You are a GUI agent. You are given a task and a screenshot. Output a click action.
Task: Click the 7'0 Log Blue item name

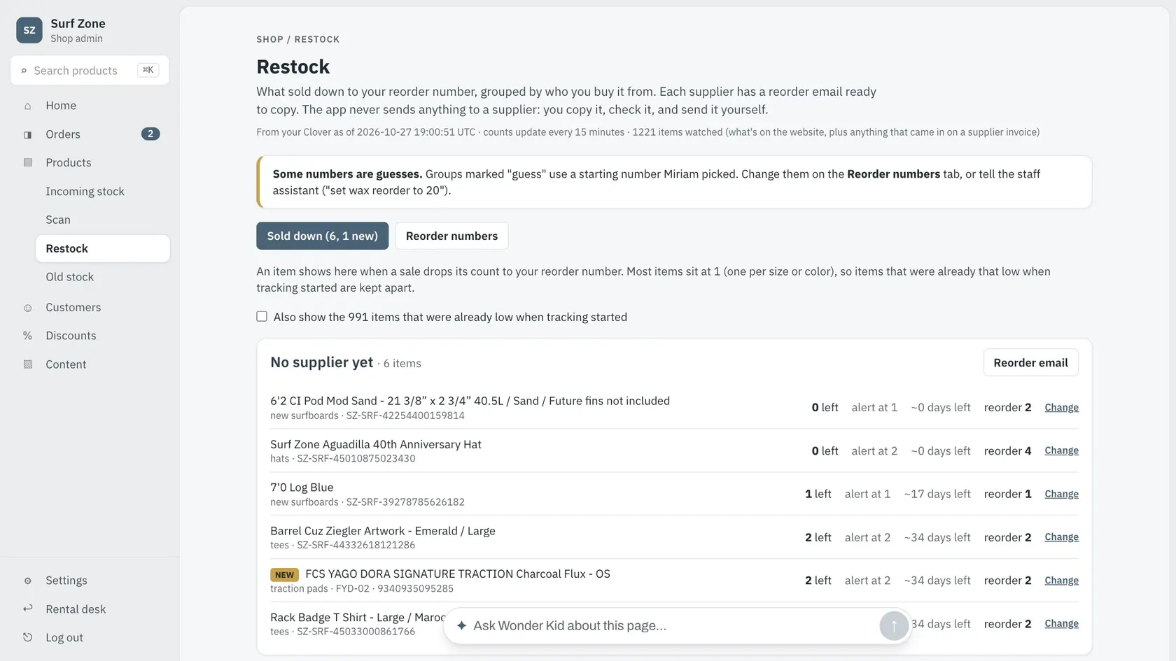(x=302, y=488)
